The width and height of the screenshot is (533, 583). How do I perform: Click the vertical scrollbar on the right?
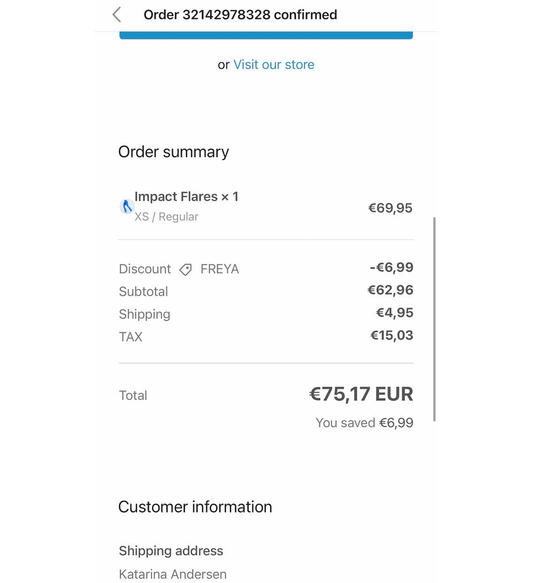[434, 319]
